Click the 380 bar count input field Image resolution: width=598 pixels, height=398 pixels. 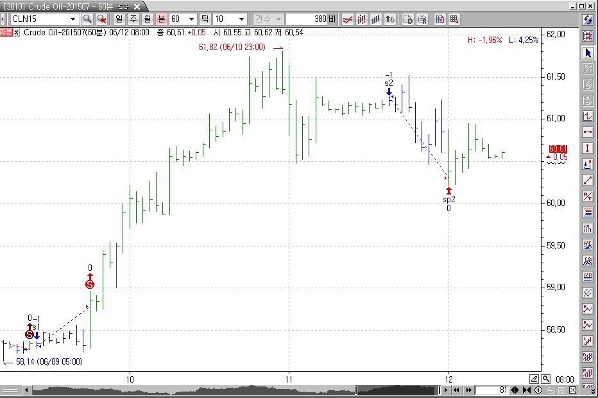[x=307, y=19]
